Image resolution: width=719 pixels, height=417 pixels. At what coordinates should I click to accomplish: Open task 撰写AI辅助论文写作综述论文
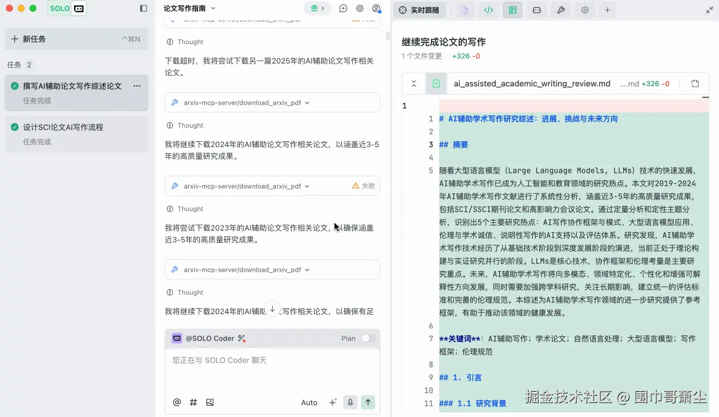pos(76,92)
